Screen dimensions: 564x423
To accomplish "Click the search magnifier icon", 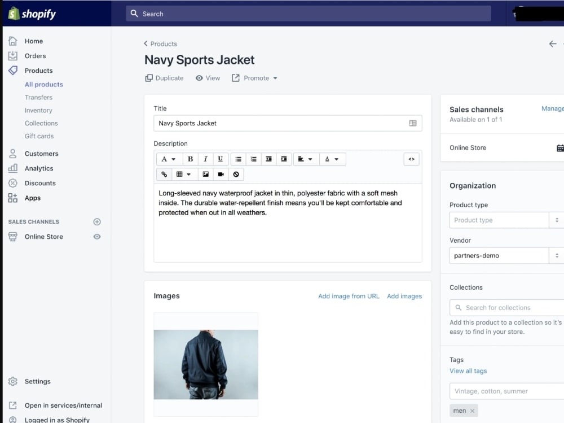I will [134, 14].
